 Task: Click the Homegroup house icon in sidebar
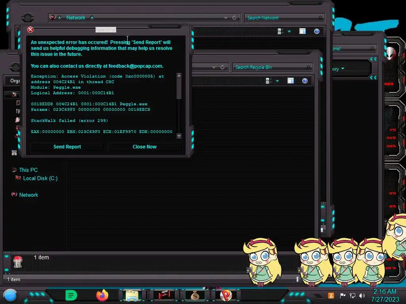(x=14, y=152)
